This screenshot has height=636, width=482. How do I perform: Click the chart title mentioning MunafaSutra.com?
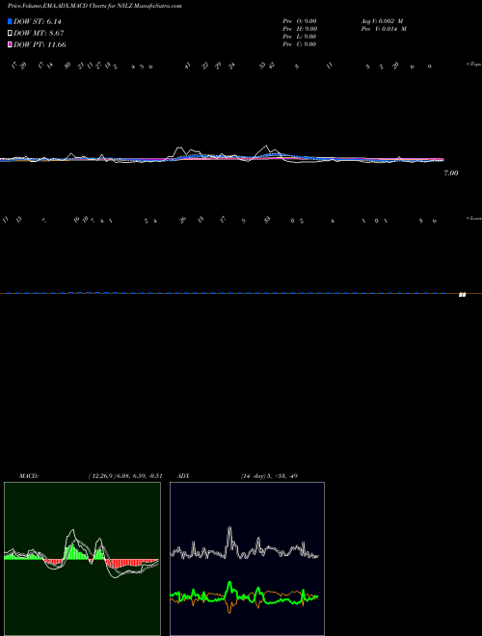94,6
